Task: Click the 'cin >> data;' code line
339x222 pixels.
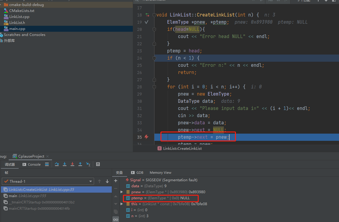Action: [194, 116]
